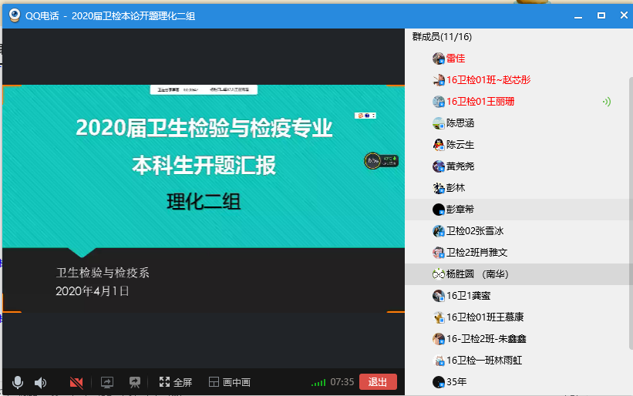Enable picture-in-picture via 画中画
Image resolution: width=633 pixels, height=396 pixels.
click(229, 382)
